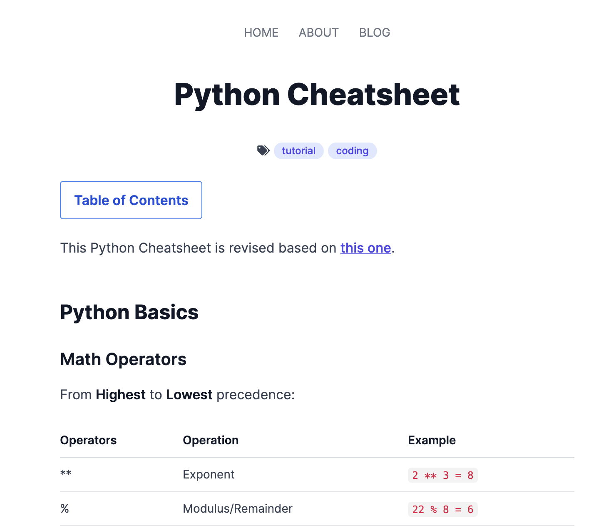Click the Python Cheatsheet page title
The height and width of the screenshot is (531, 611).
[317, 95]
